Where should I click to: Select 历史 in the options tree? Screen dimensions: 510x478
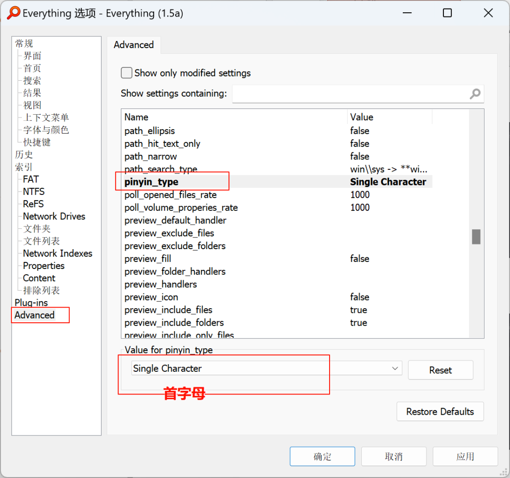[24, 154]
